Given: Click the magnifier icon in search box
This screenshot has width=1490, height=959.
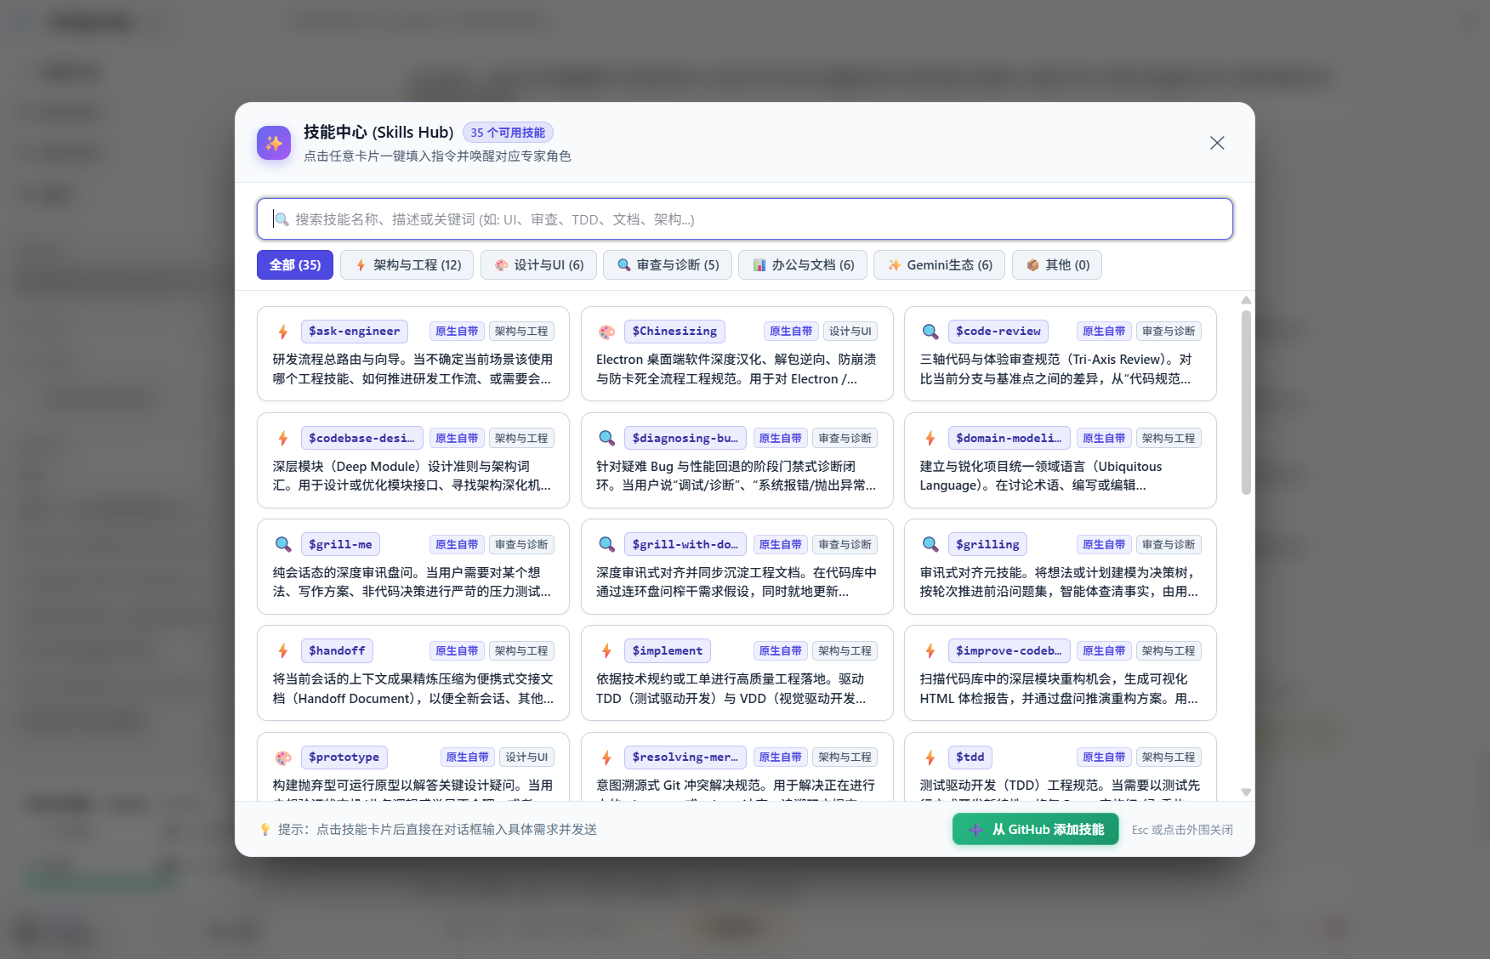Looking at the screenshot, I should (x=282, y=219).
